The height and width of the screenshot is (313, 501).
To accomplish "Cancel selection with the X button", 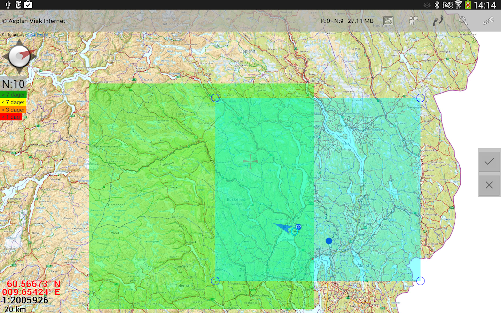I will [489, 185].
